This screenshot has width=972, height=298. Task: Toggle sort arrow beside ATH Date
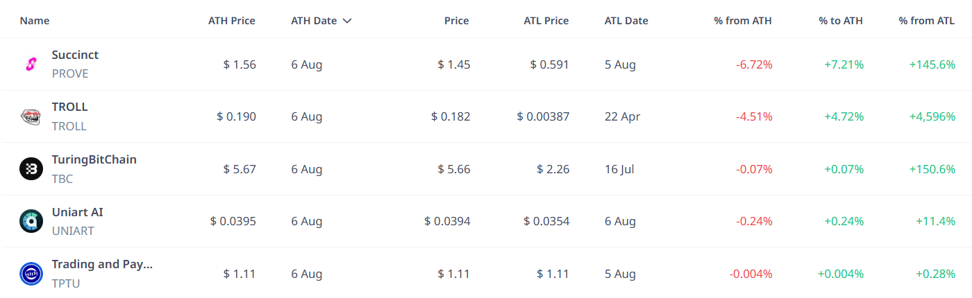(x=347, y=21)
